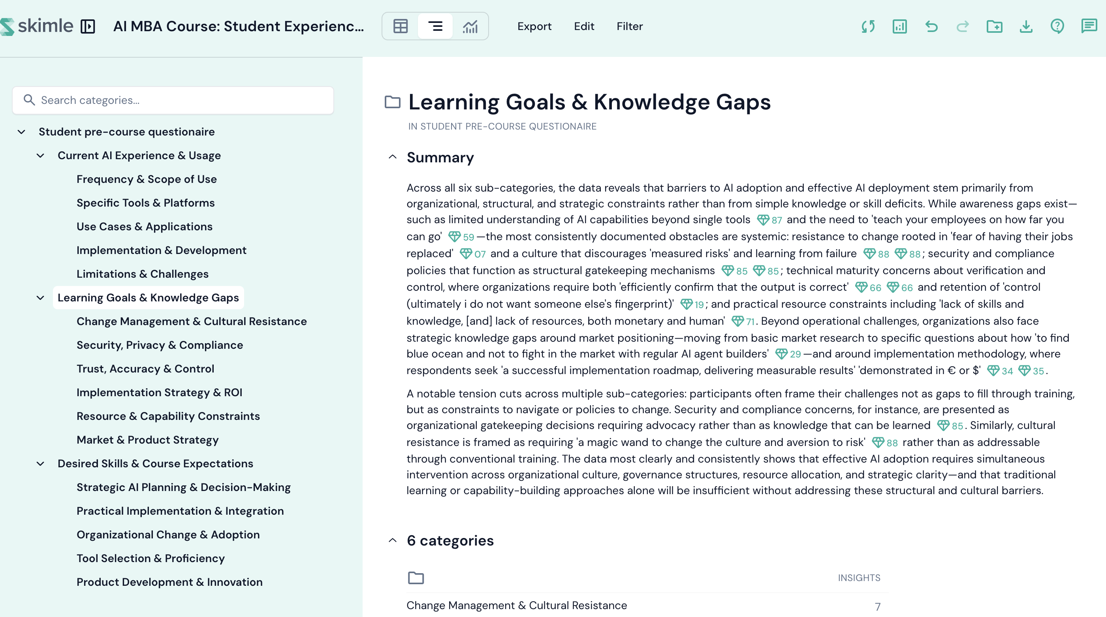The height and width of the screenshot is (617, 1106).
Task: Open the help question mark icon
Action: click(1057, 26)
